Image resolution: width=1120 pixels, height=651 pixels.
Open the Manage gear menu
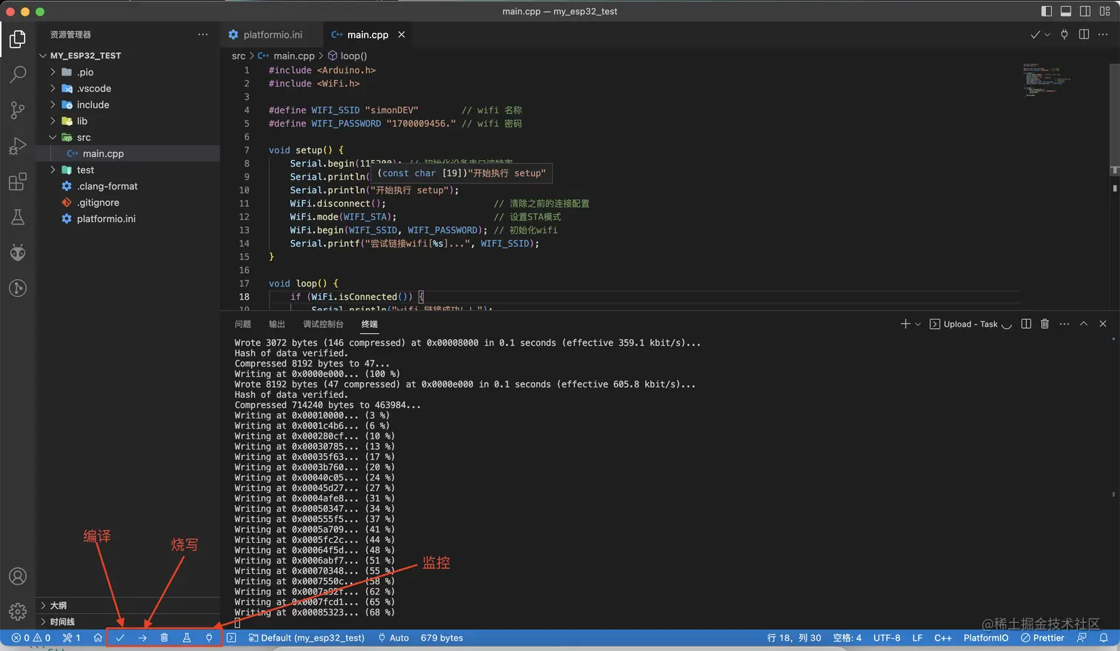18,612
